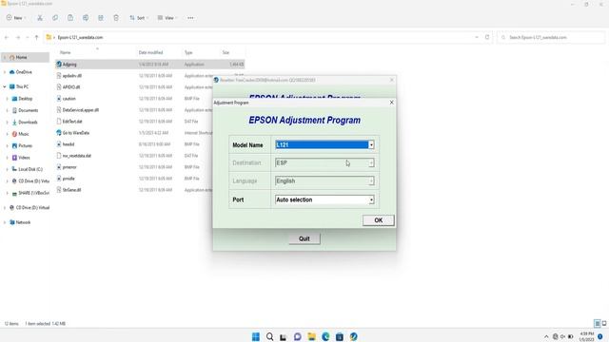The image size is (609, 342).
Task: Select Desktop in the navigation pane
Action: [x=26, y=99]
